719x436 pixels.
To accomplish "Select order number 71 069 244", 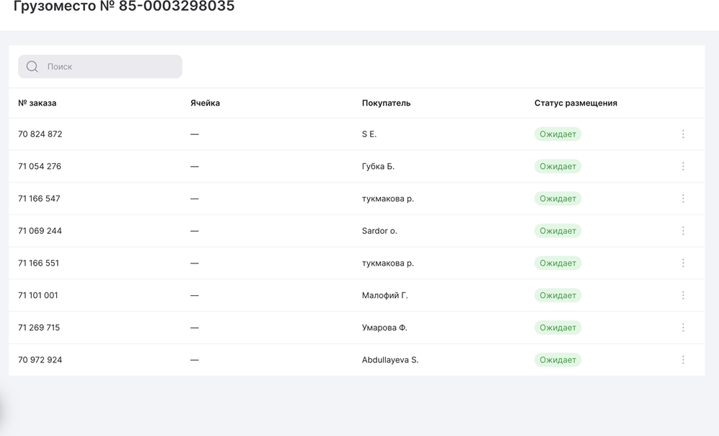I will 40,231.
